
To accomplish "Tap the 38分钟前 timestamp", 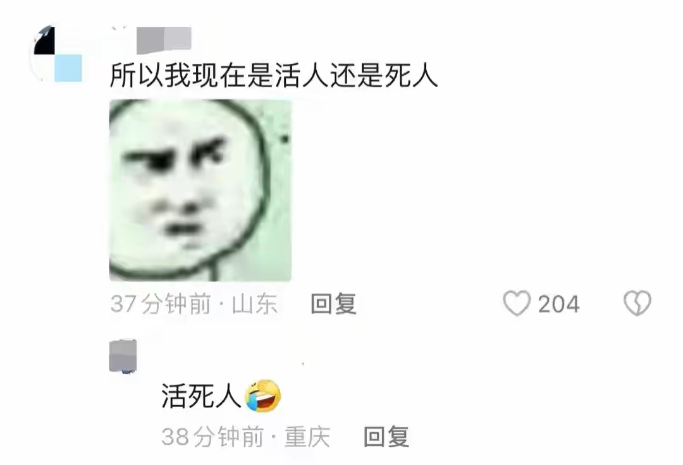I will pos(212,437).
